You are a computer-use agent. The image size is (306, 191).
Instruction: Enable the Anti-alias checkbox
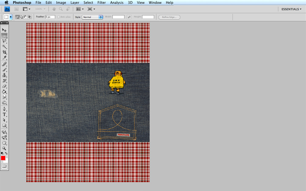point(59,17)
